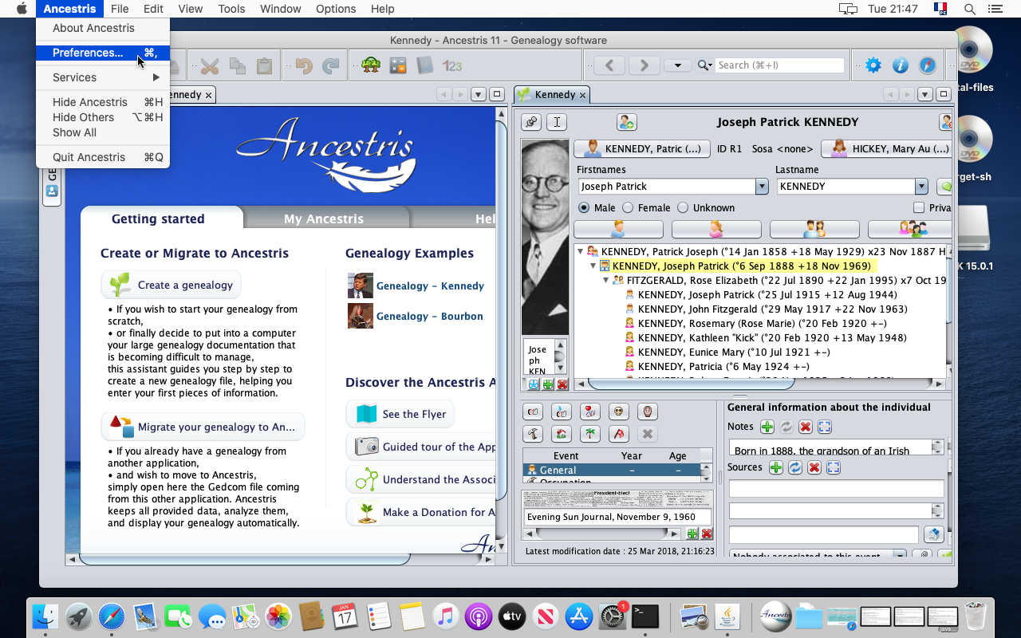The image size is (1021, 638).
Task: Click the navigate forward arrow button
Action: tap(644, 65)
